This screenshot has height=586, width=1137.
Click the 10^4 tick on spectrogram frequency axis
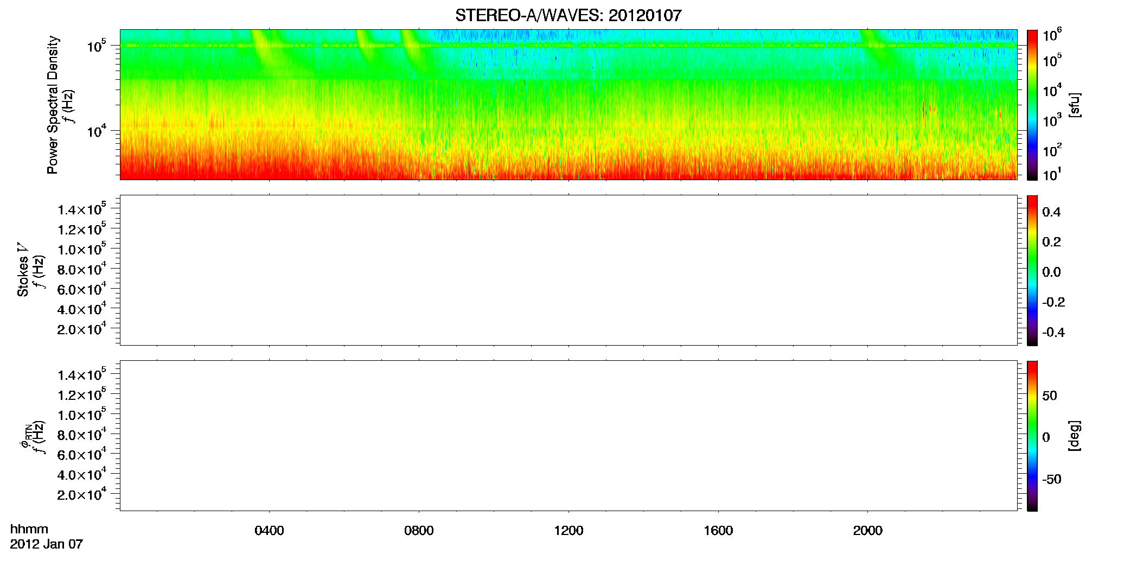pos(96,131)
